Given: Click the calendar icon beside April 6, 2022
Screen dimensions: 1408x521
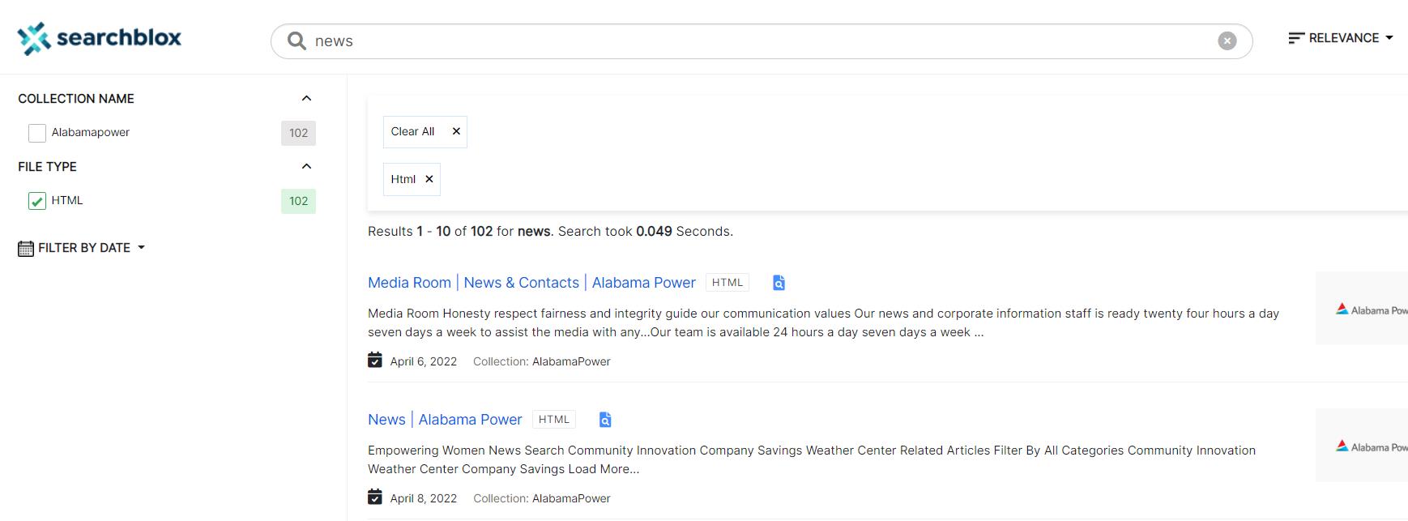Looking at the screenshot, I should tap(375, 360).
